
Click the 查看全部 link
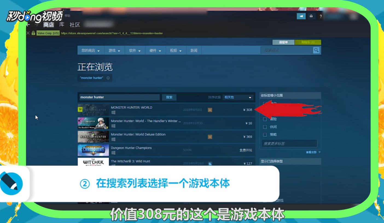click(x=311, y=152)
